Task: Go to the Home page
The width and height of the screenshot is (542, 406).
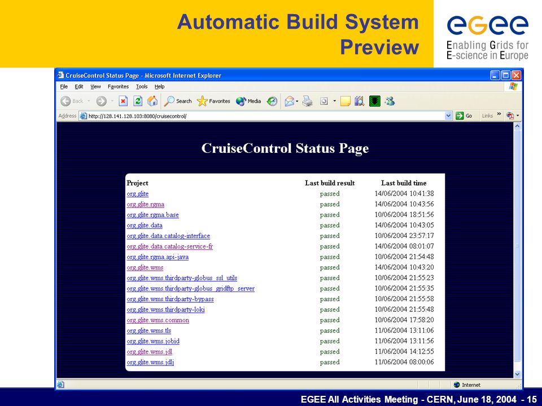Action: point(152,101)
